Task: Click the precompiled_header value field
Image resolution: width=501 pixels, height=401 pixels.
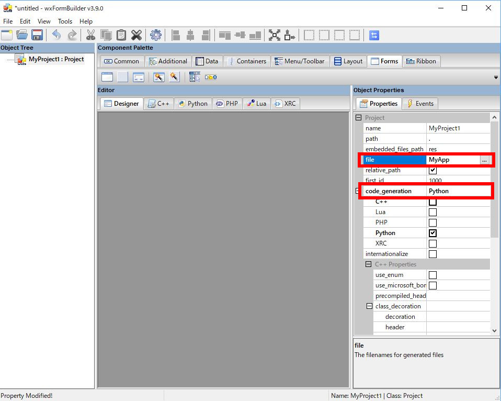Action: pos(458,296)
